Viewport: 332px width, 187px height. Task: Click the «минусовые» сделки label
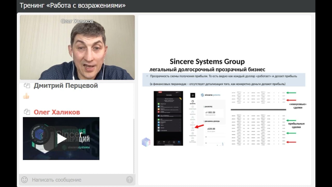coord(298,106)
